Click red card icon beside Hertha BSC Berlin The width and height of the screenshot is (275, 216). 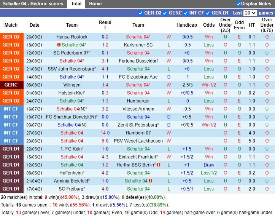(159, 165)
